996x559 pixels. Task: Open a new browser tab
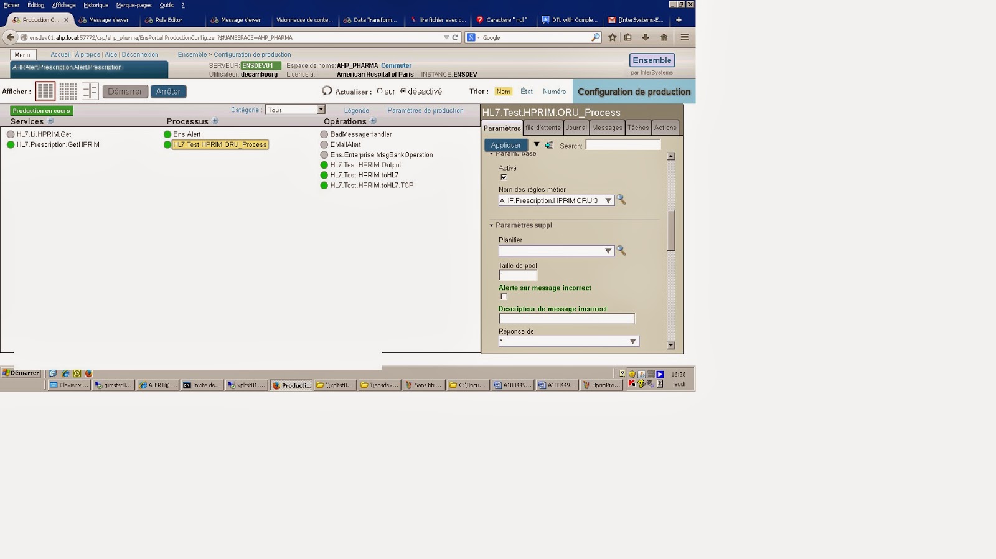point(679,20)
